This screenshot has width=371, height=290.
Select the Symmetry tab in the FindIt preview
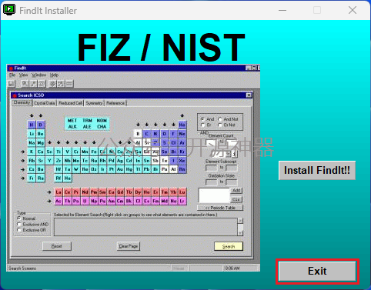(x=94, y=103)
